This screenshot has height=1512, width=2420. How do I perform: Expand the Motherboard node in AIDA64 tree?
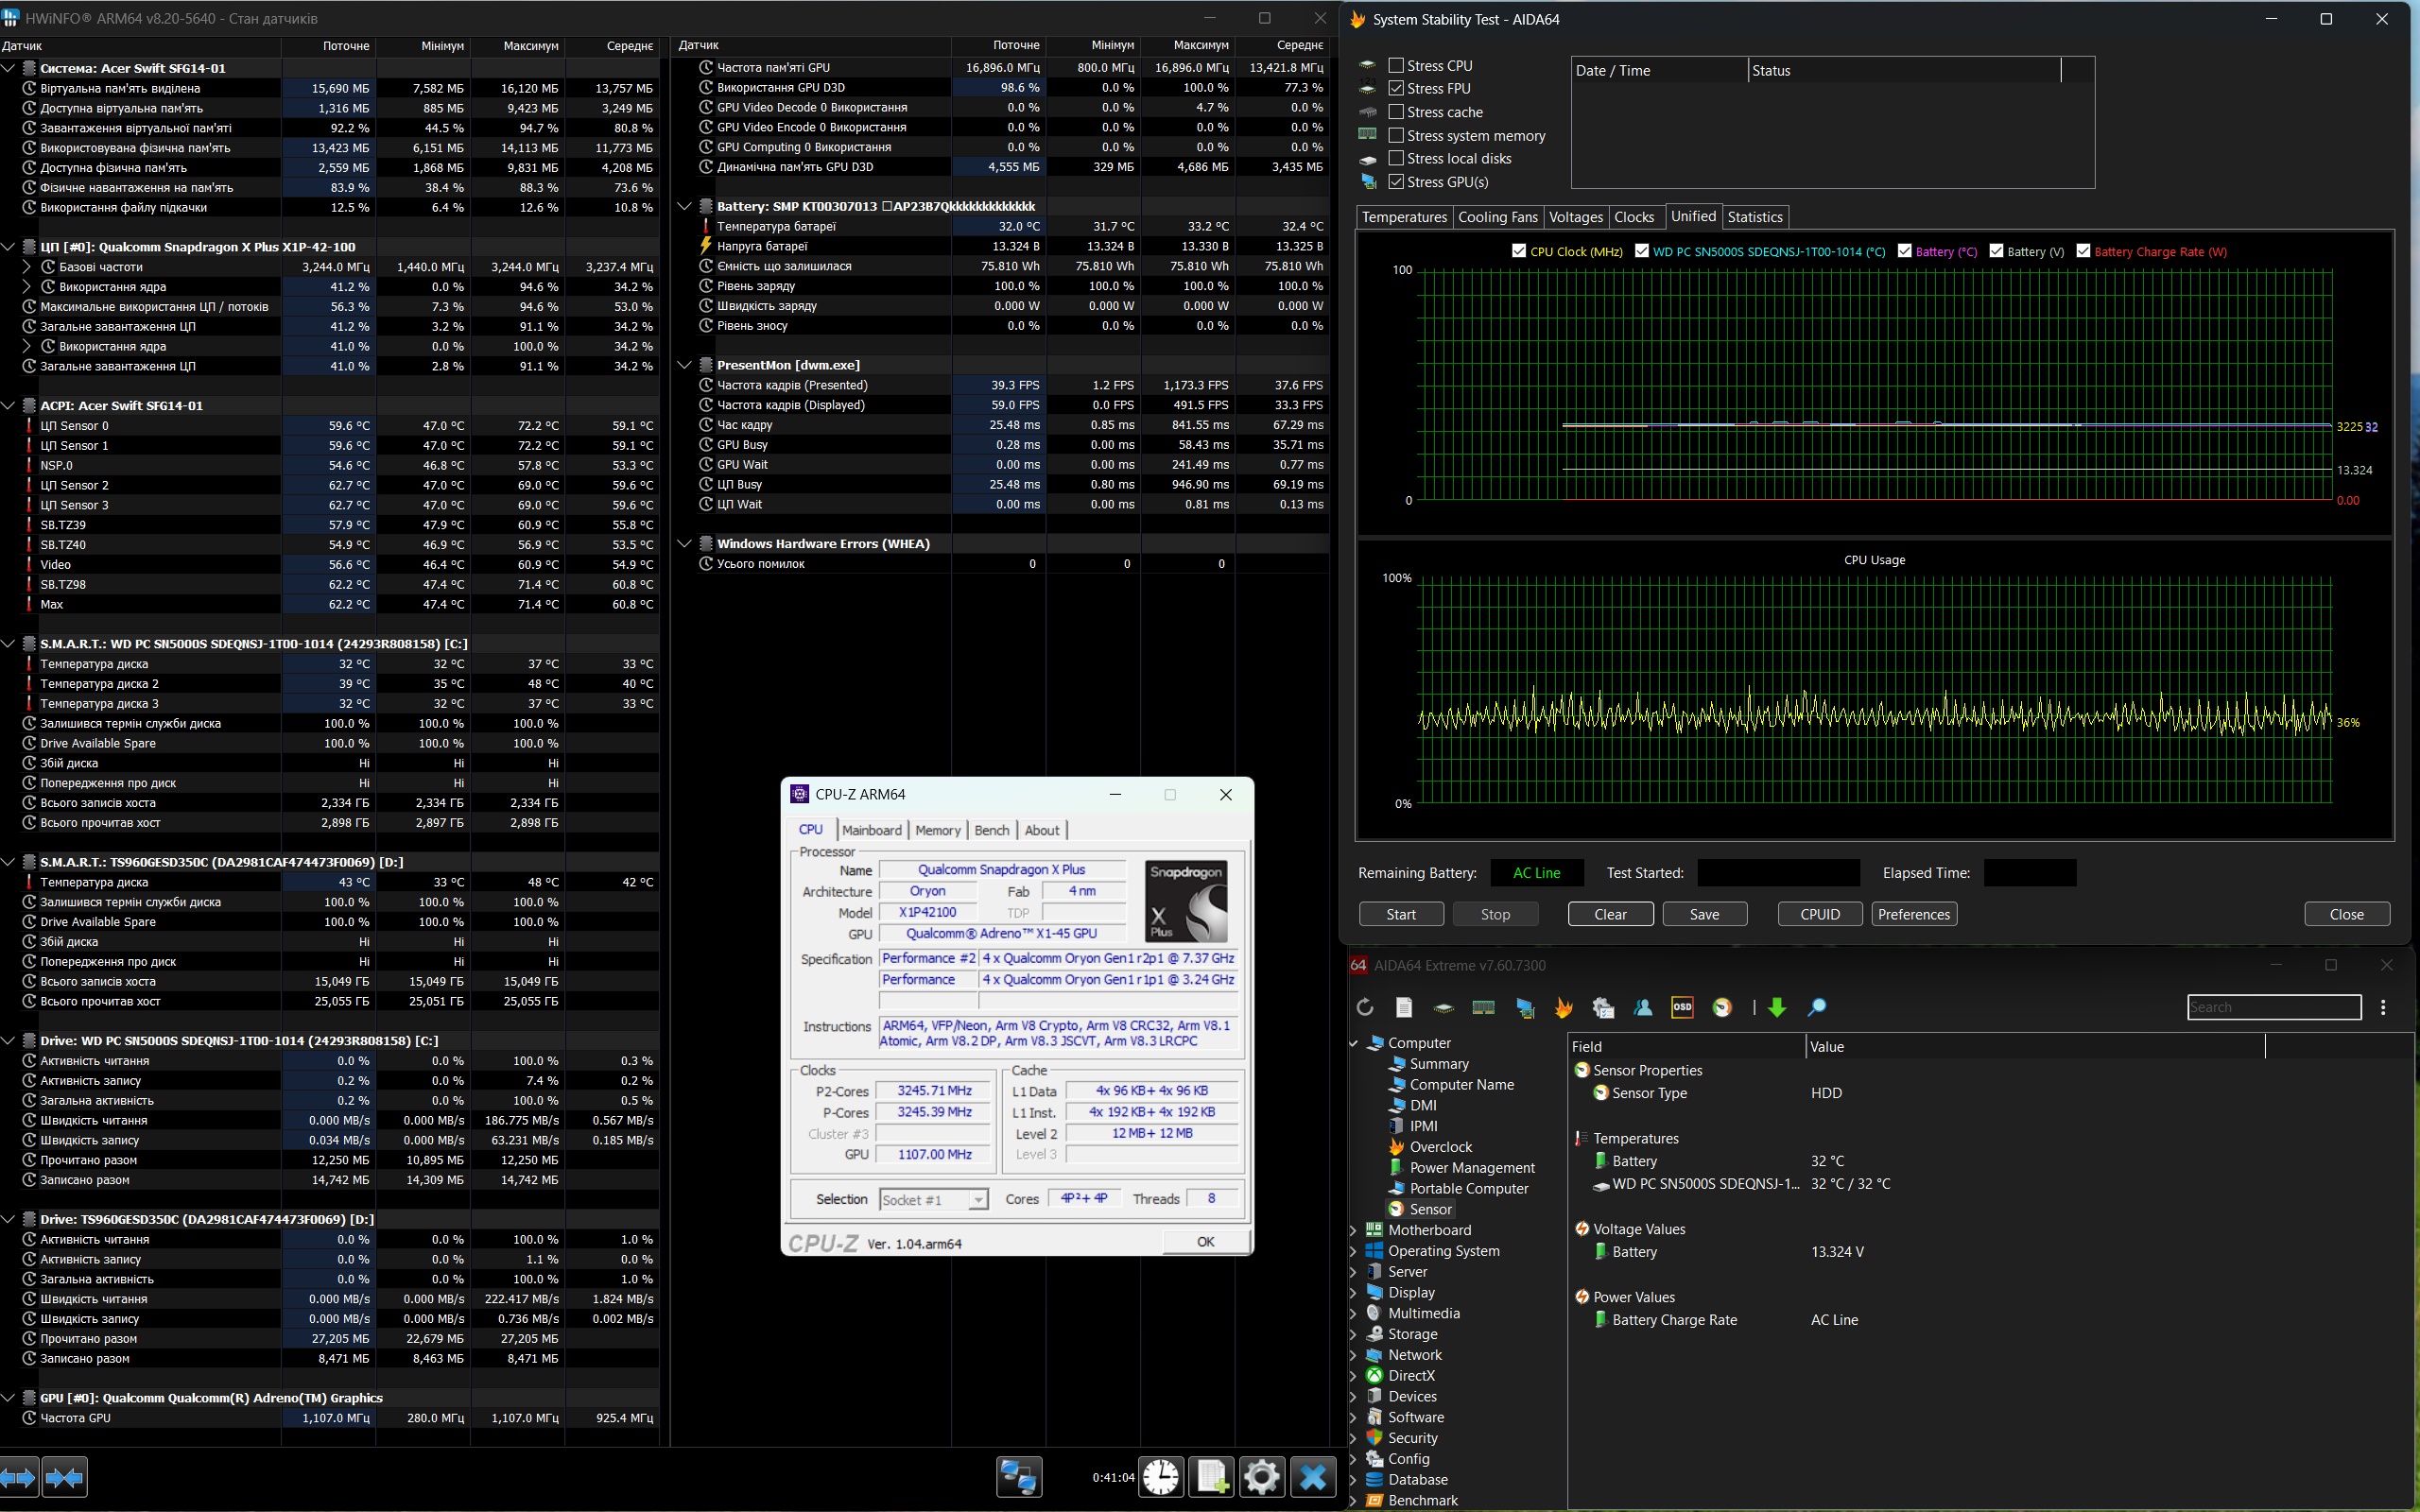point(1354,1230)
